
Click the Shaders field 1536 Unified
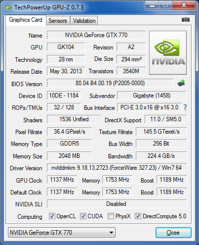(x=74, y=119)
